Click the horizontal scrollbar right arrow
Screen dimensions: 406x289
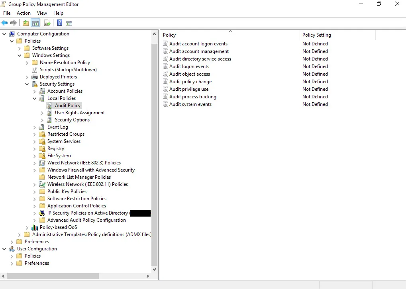pyautogui.click(x=148, y=276)
